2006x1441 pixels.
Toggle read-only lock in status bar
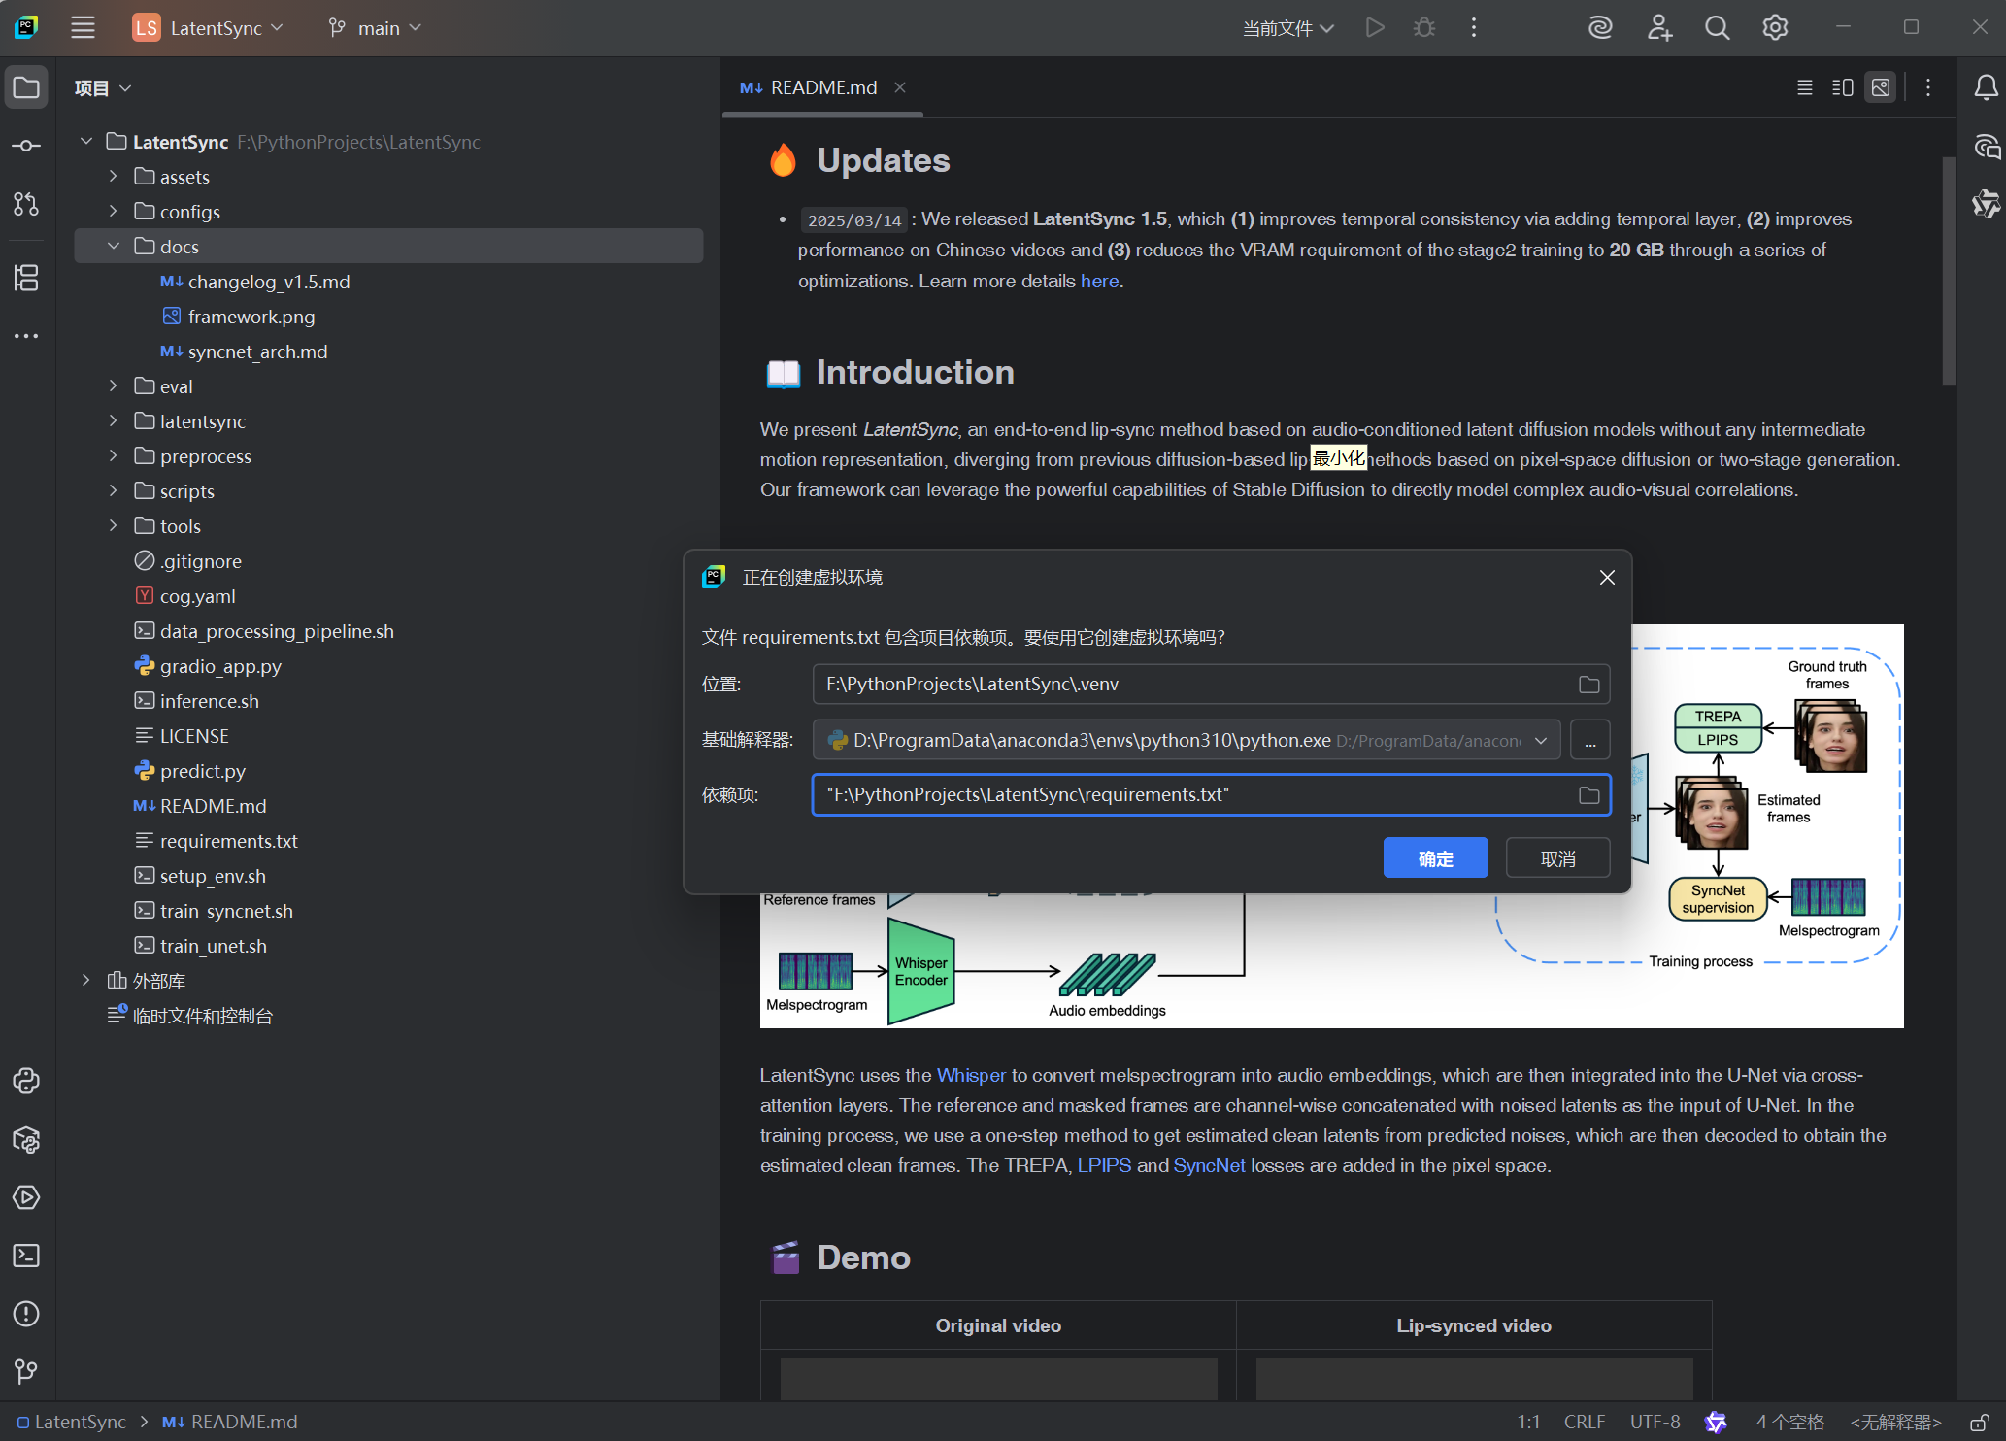(1980, 1422)
